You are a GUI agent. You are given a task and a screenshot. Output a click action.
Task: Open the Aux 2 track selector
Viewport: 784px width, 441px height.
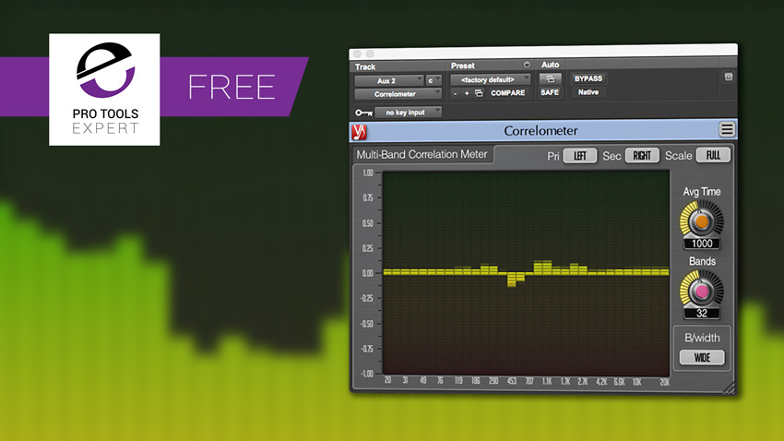[x=389, y=80]
